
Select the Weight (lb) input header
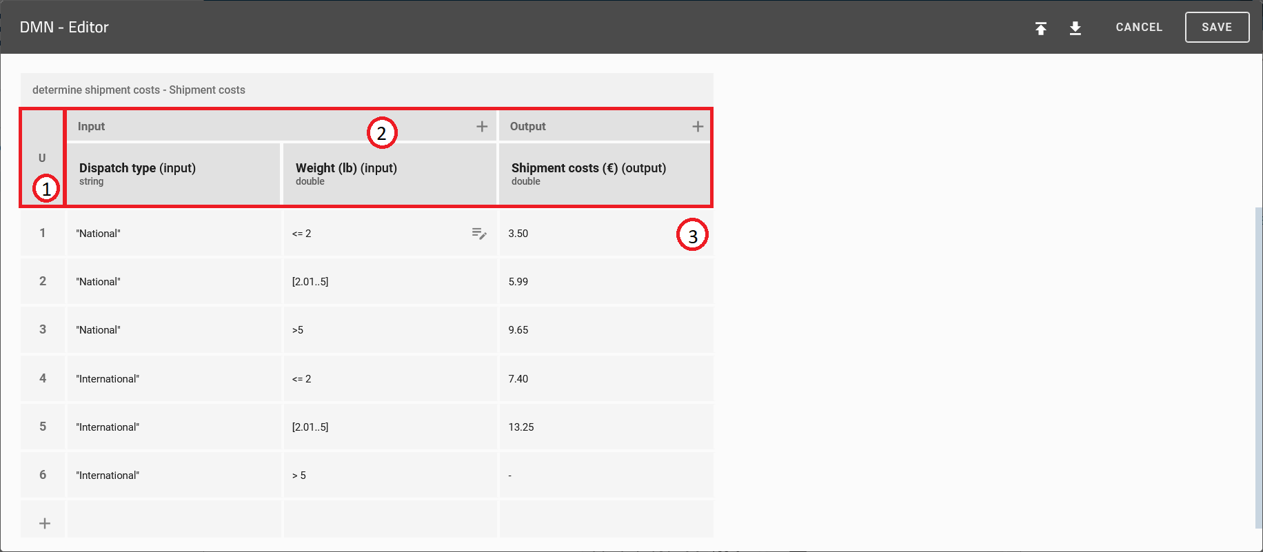click(390, 174)
